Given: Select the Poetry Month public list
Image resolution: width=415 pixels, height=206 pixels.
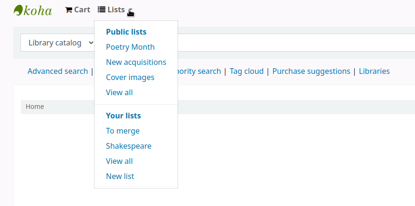Looking at the screenshot, I should click(x=130, y=47).
